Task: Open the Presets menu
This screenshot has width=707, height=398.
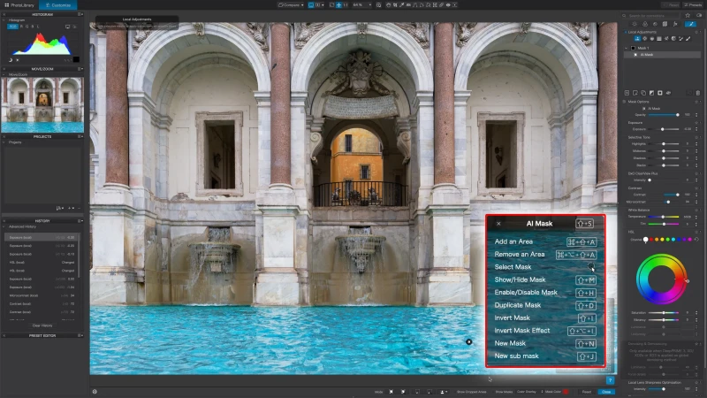Action: (692, 4)
